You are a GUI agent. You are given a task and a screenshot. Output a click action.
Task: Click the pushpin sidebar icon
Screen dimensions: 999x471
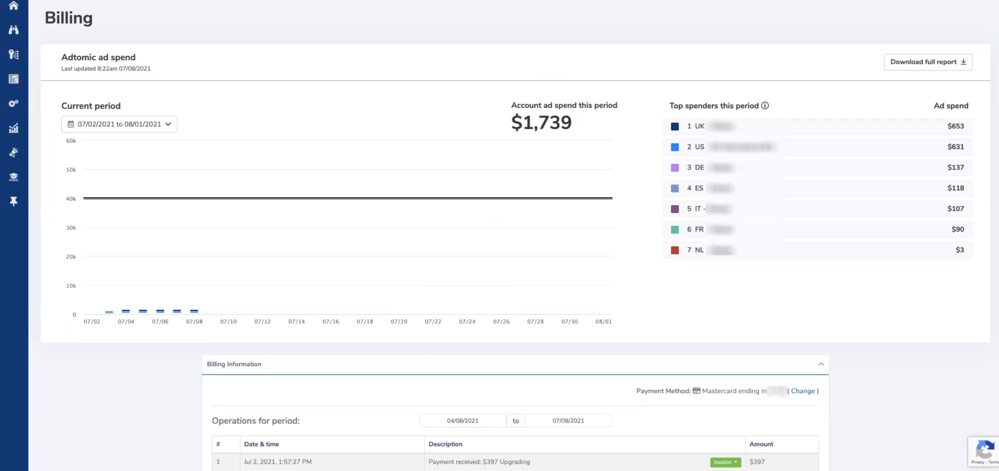14,201
